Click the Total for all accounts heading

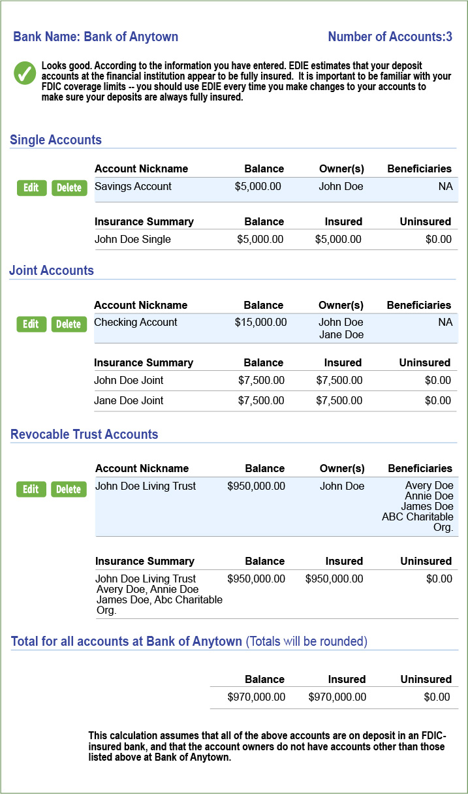tap(127, 641)
